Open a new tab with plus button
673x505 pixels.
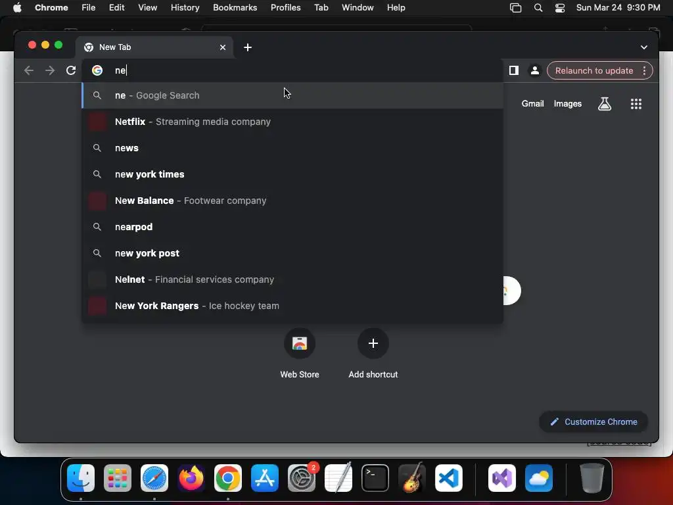click(x=248, y=47)
